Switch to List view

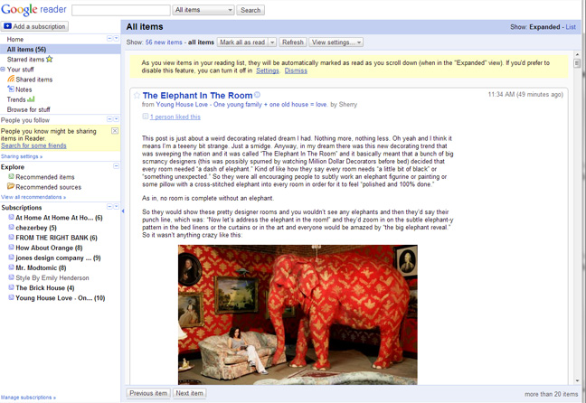pyautogui.click(x=571, y=27)
